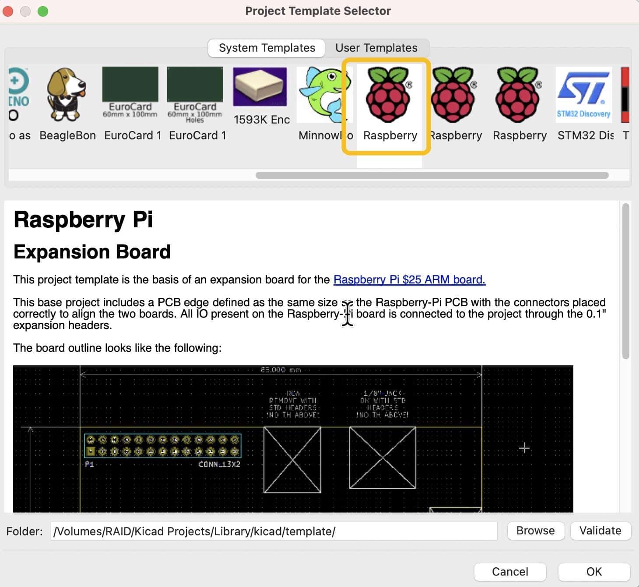Click the "Folder:" label
This screenshot has width=639, height=587.
click(x=25, y=531)
